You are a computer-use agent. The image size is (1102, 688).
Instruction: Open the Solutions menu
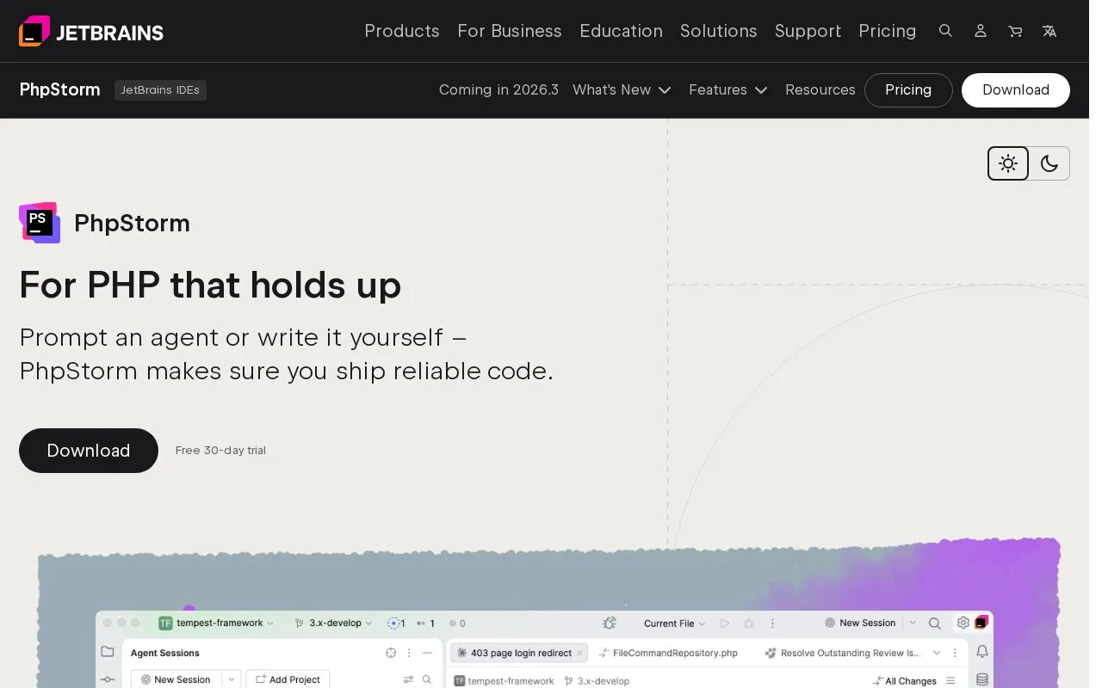pyautogui.click(x=719, y=31)
